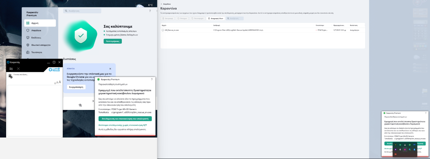Go back to Ασφάλεια from the Quarantine page
Image resolution: width=430 pixels, height=159 pixels.
click(x=166, y=4)
